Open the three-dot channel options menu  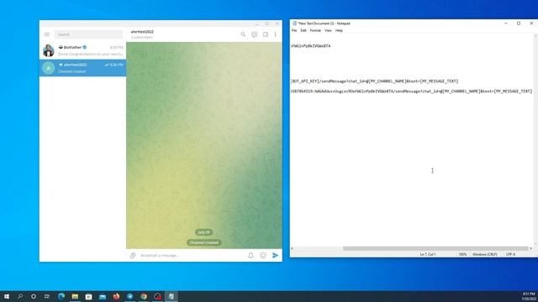pos(275,34)
